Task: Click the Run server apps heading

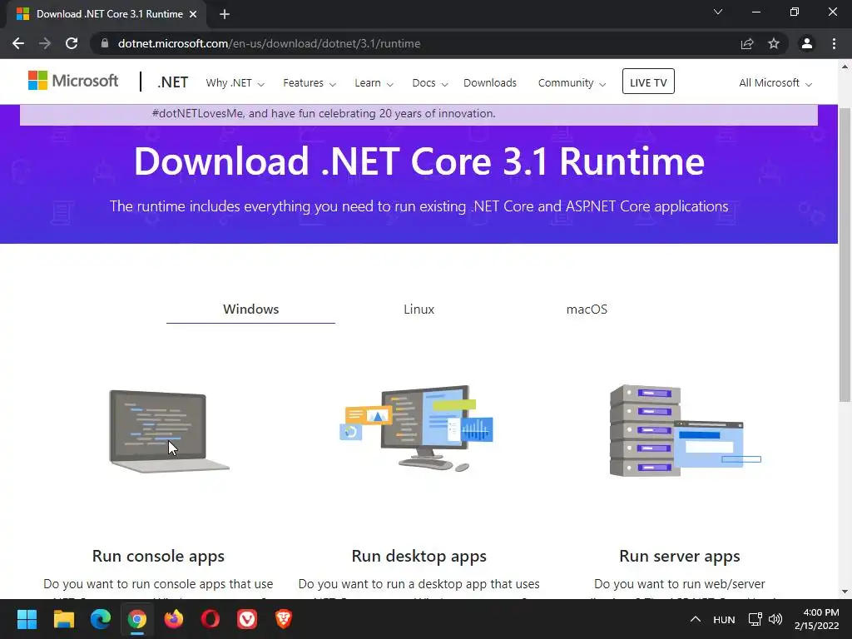Action: pyautogui.click(x=679, y=557)
